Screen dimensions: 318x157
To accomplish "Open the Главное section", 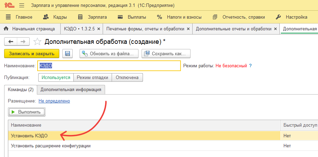I will click(19, 17).
